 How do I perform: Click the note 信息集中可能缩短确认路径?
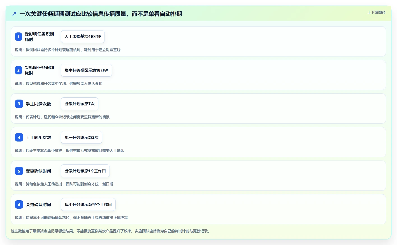(71, 218)
